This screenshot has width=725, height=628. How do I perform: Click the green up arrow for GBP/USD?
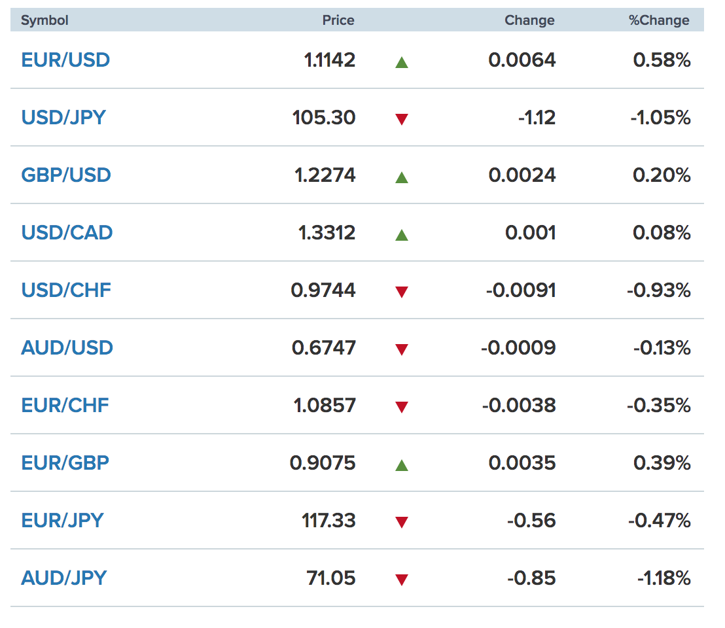pyautogui.click(x=401, y=177)
